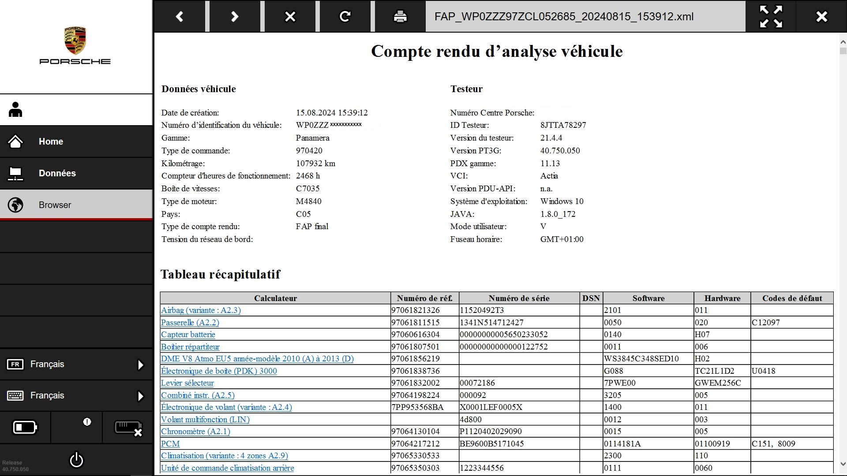Select software value WS3845C348SED10

[641, 359]
